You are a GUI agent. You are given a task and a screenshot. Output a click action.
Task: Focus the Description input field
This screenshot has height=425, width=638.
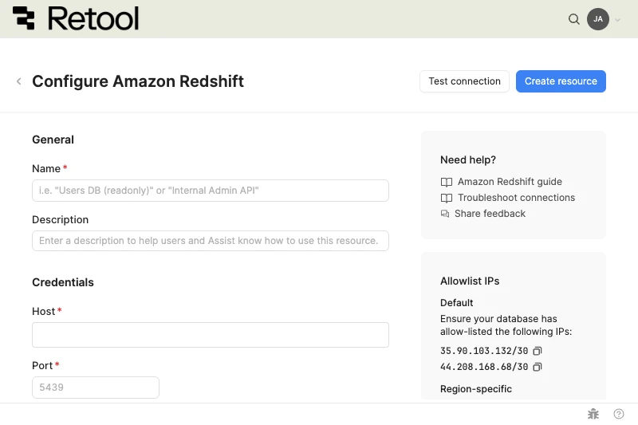(x=211, y=241)
